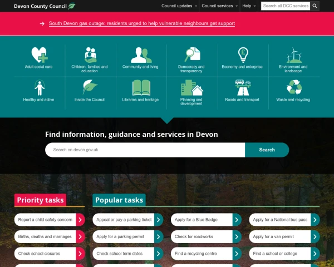Open the Inside the Council text link
Viewport: 334px width, 267px height.
[x=90, y=100]
